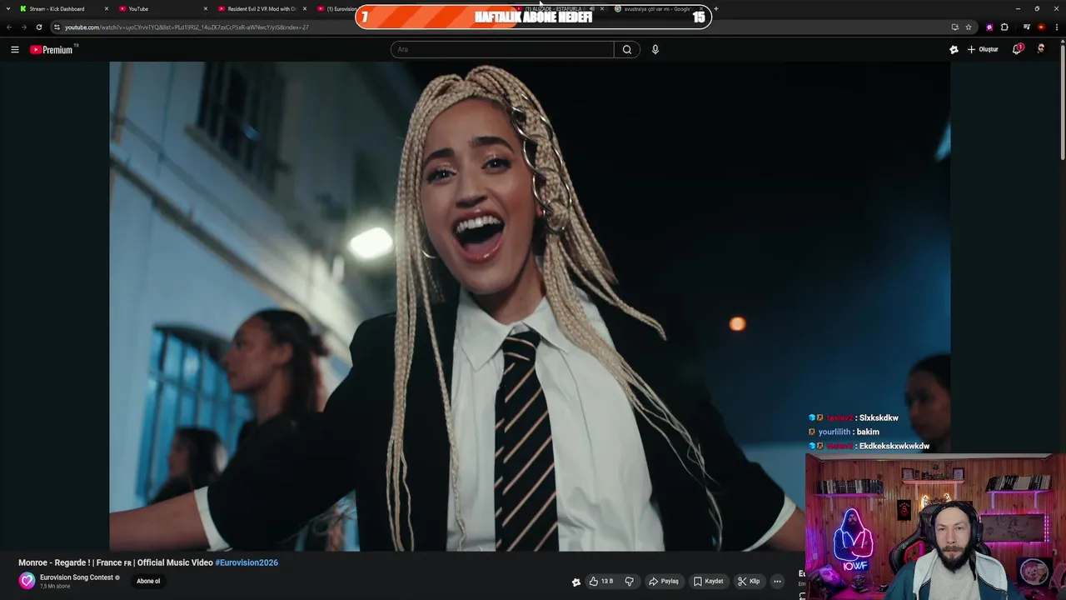Open more actions three-dot menu
Viewport: 1066px width, 600px height.
(777, 582)
